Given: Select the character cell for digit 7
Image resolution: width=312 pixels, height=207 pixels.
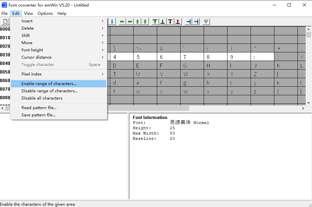Looking at the screenshot, I should click(x=192, y=57).
